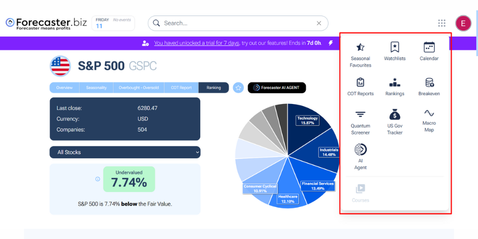The image size is (478, 239).
Task: Open the Macro Map wave icon
Action: (429, 113)
